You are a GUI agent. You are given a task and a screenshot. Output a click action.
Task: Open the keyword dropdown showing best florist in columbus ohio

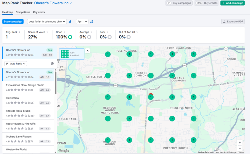click(47, 21)
